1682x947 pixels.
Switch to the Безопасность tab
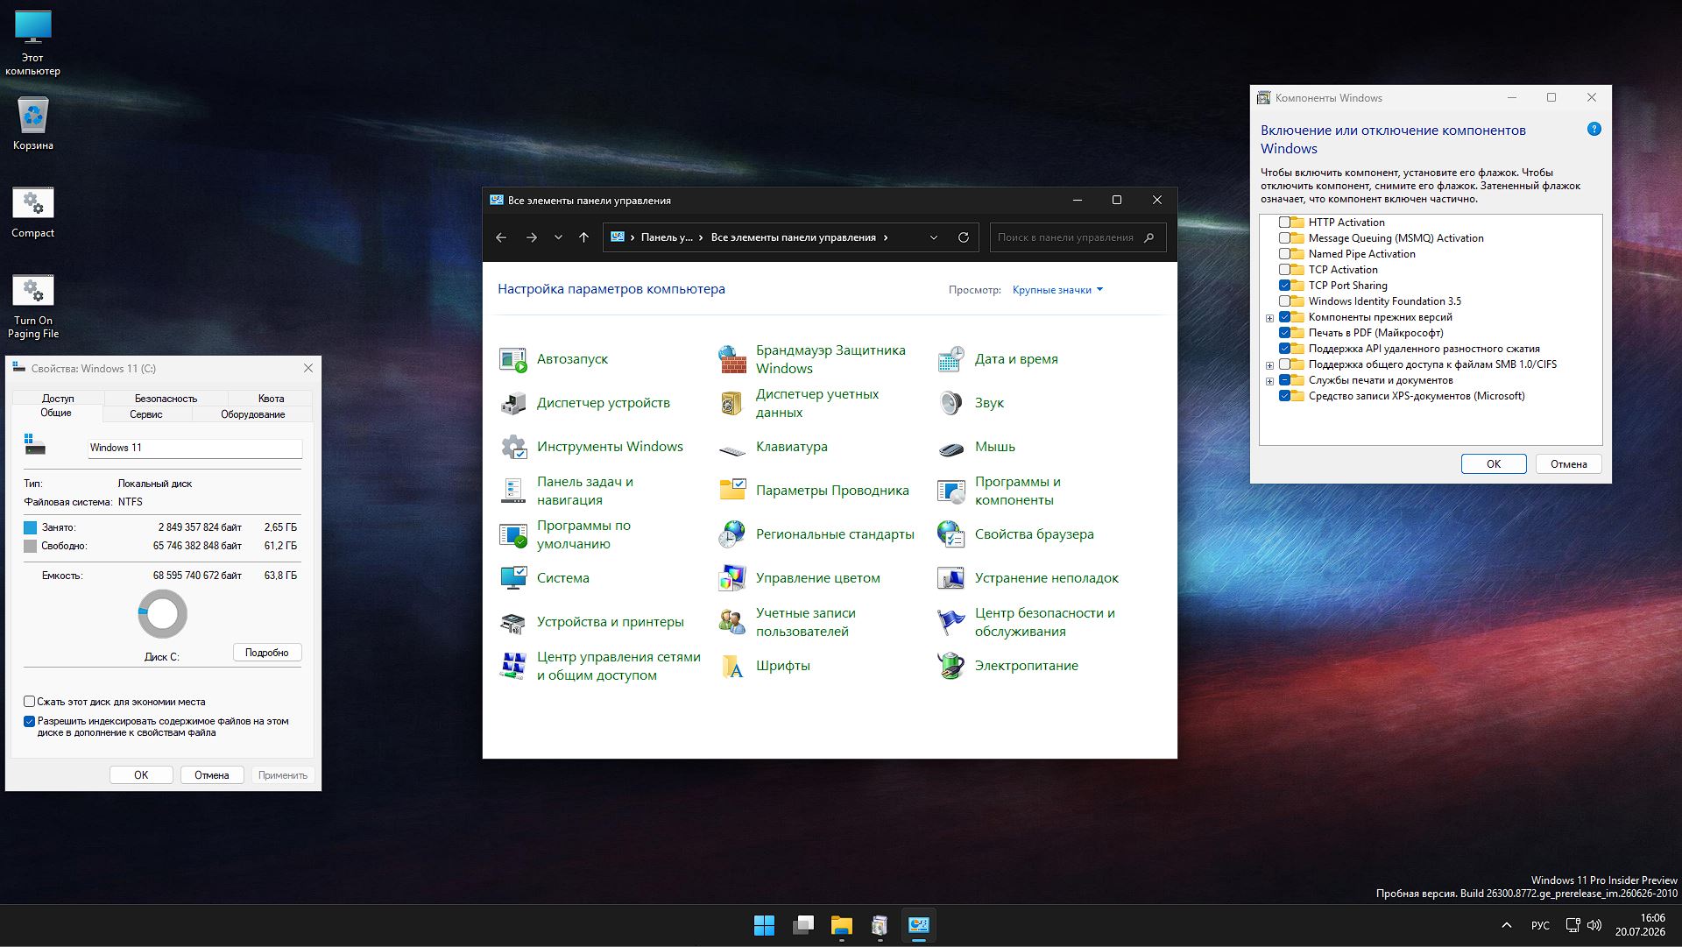tap(166, 399)
